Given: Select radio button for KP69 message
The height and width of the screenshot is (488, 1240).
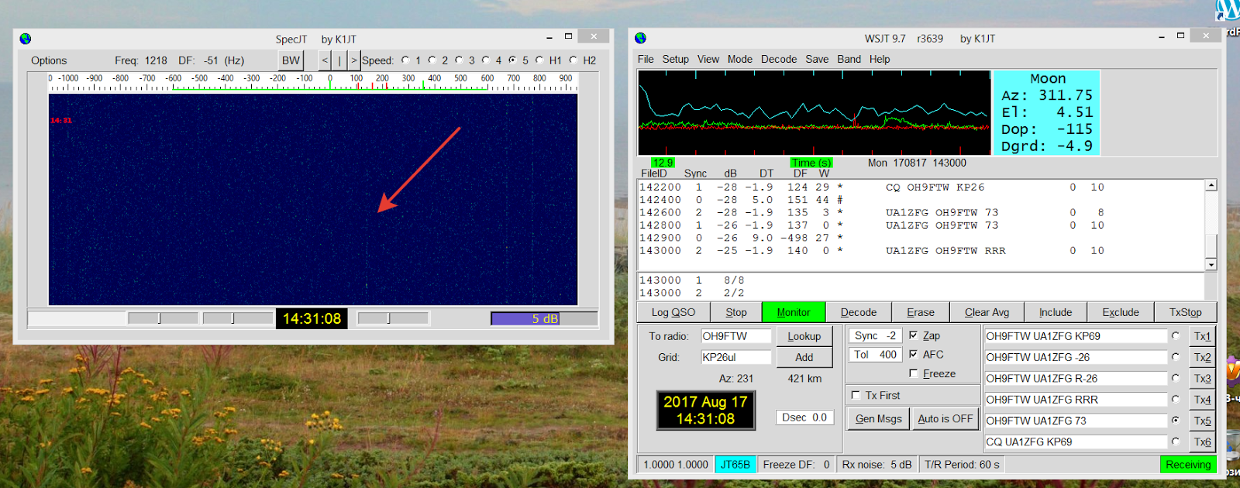Looking at the screenshot, I should coord(1176,336).
